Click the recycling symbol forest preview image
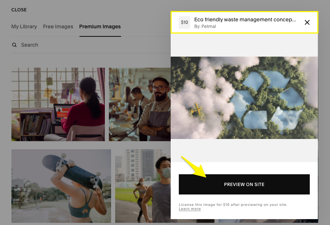 coord(244,98)
